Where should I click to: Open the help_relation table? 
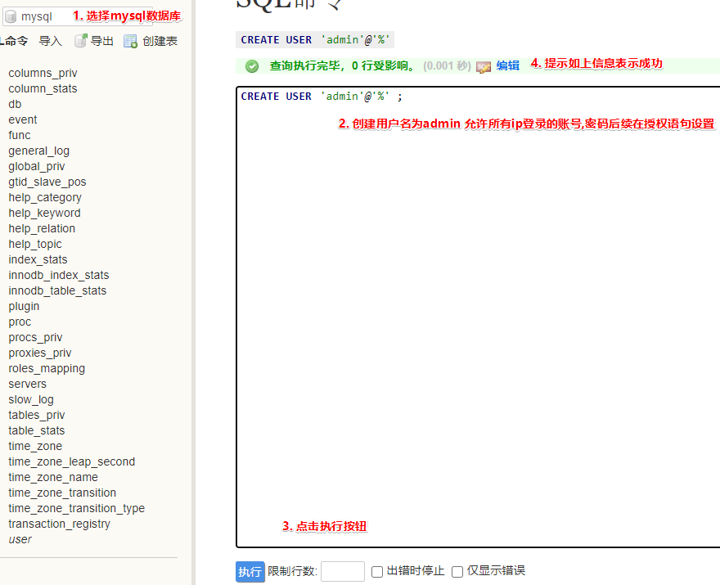point(42,228)
